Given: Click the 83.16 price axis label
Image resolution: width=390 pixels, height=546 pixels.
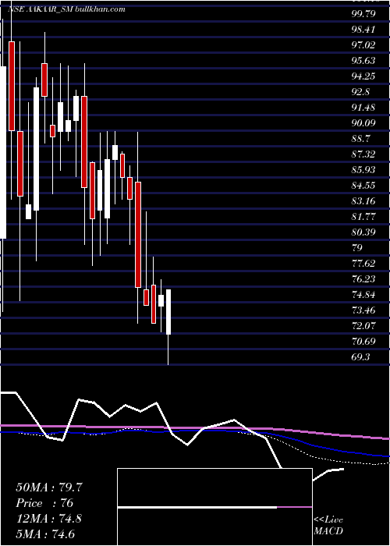Looking at the screenshot, I should coord(363,201).
